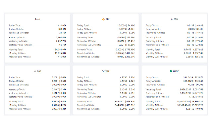
Task: Click the EOS logo icon
Action: point(35,71)
